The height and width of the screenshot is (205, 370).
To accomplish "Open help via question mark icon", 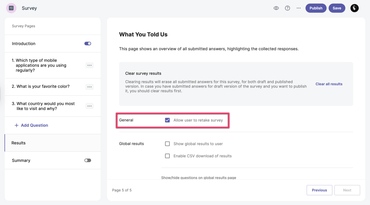I will click(x=288, y=8).
